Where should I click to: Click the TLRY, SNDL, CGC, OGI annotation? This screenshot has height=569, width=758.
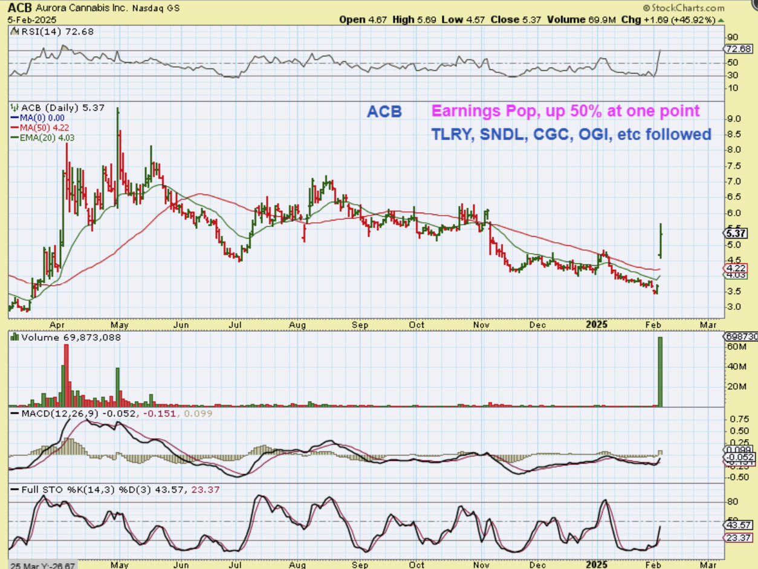click(x=571, y=134)
